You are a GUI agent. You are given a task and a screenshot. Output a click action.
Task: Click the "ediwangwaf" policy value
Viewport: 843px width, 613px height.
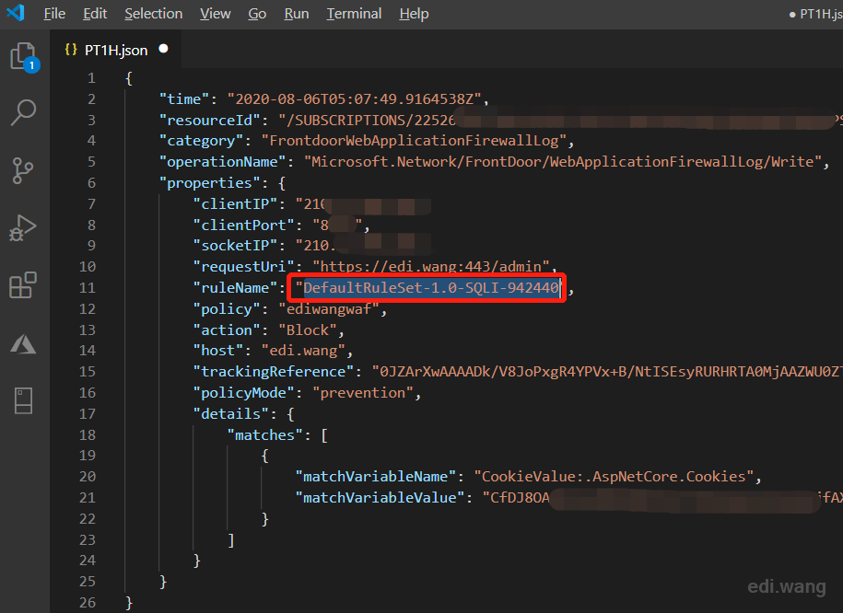(x=329, y=309)
